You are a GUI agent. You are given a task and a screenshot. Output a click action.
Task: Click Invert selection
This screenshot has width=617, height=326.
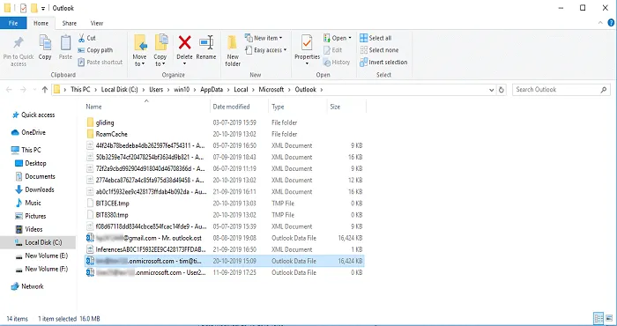coord(383,62)
